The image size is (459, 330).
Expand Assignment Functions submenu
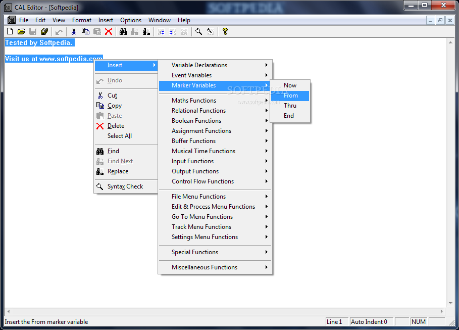coord(215,131)
